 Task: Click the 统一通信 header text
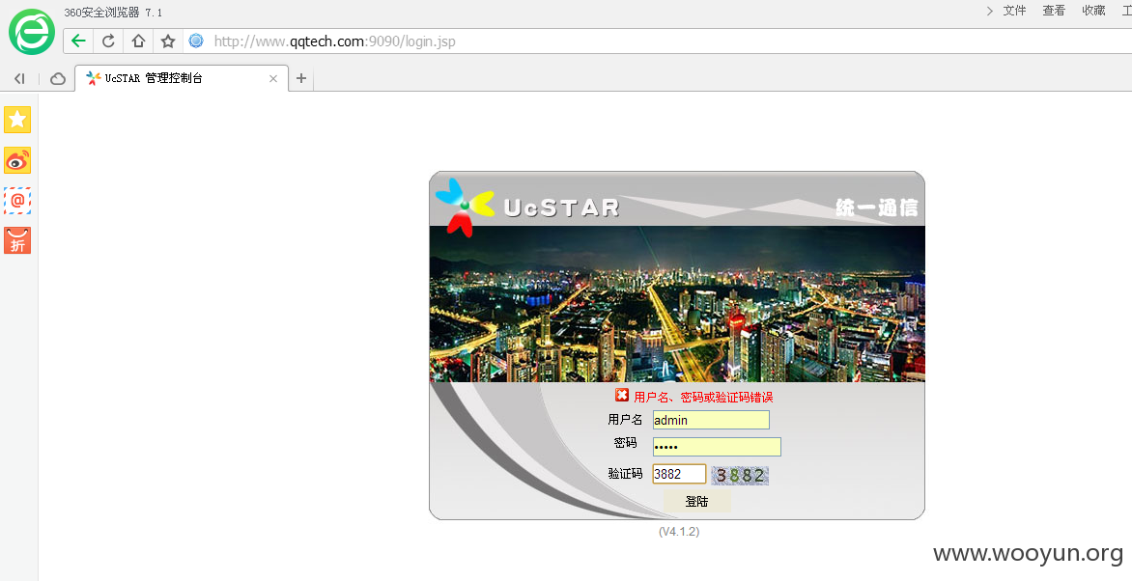[876, 207]
